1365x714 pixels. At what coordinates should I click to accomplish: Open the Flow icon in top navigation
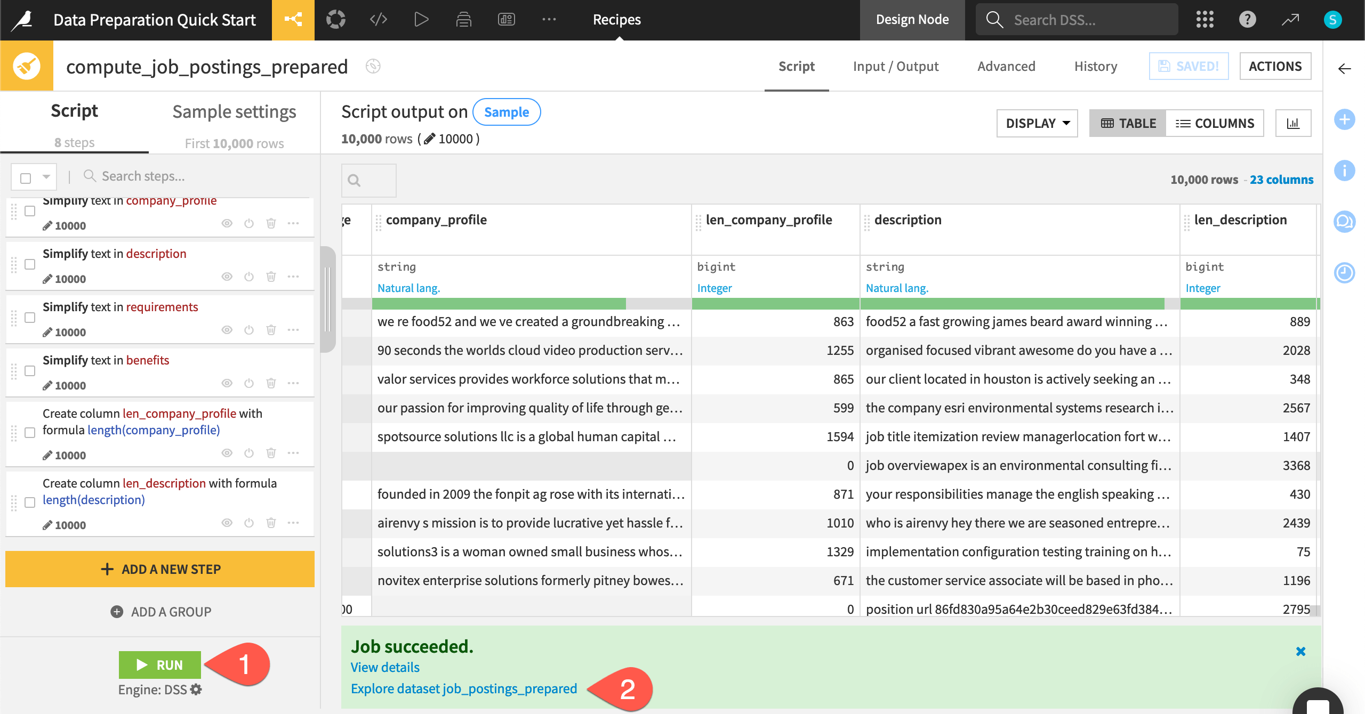293,20
